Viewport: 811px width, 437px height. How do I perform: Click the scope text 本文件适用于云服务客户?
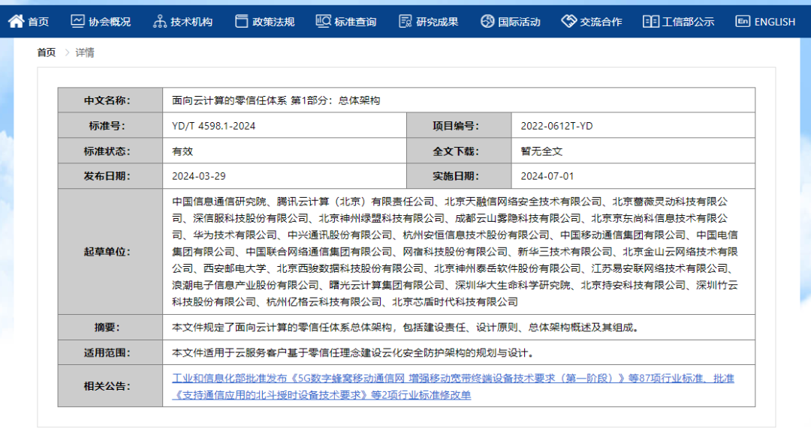[x=353, y=353]
